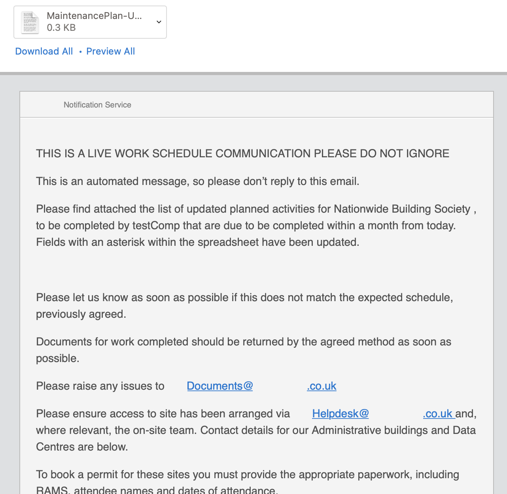Click the expected schedule paragraph

244,306
